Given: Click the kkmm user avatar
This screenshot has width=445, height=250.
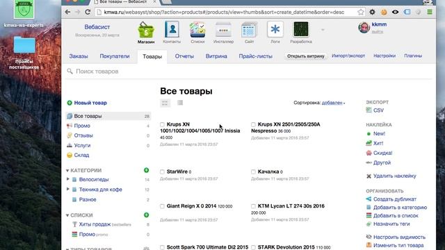Looking at the screenshot, I should tap(364, 28).
